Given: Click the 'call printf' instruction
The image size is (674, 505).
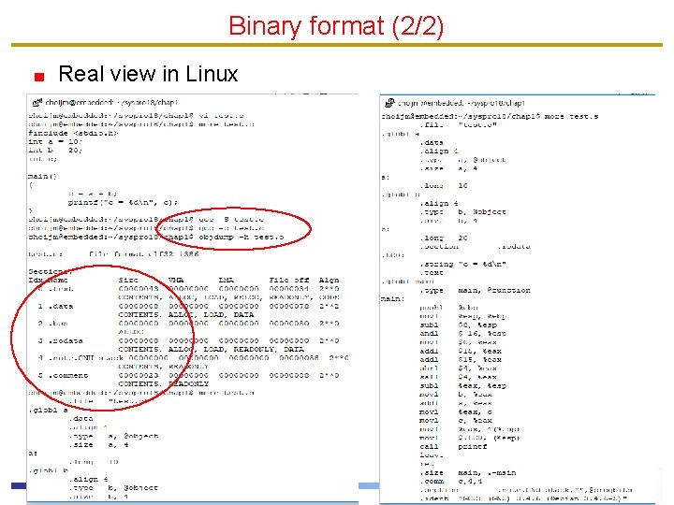Looking at the screenshot, I should pyautogui.click(x=453, y=447).
